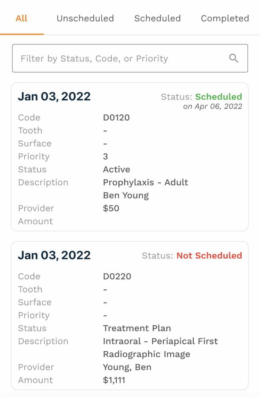Open the Unscheduled tab
Screen dimensions: 260x397
tap(85, 18)
